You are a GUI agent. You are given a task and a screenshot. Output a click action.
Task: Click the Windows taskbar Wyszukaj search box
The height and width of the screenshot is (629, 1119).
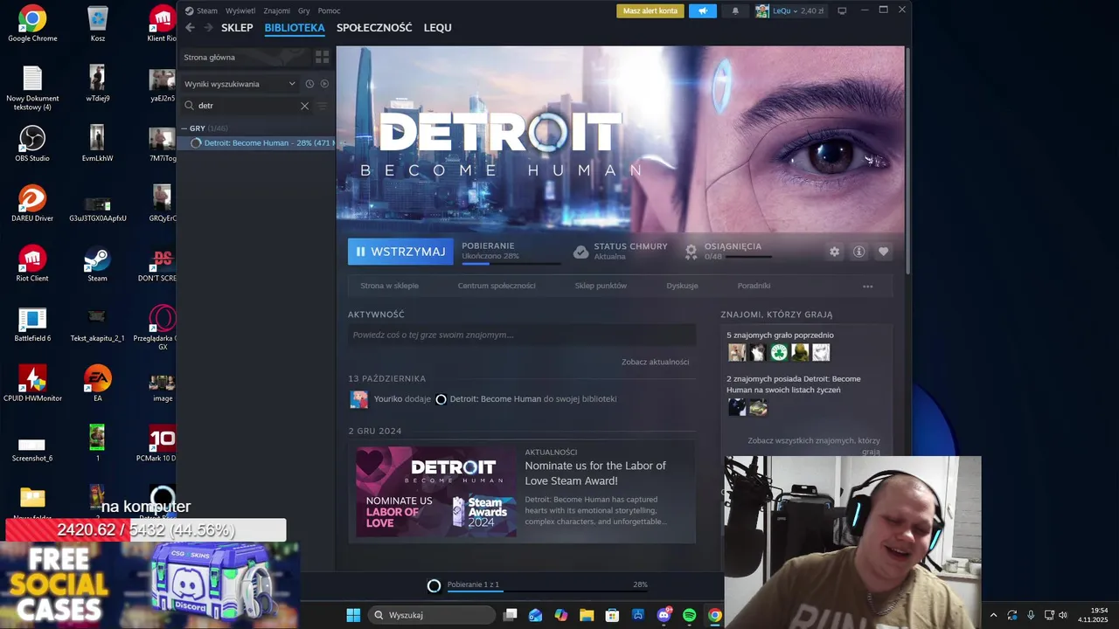[432, 615]
